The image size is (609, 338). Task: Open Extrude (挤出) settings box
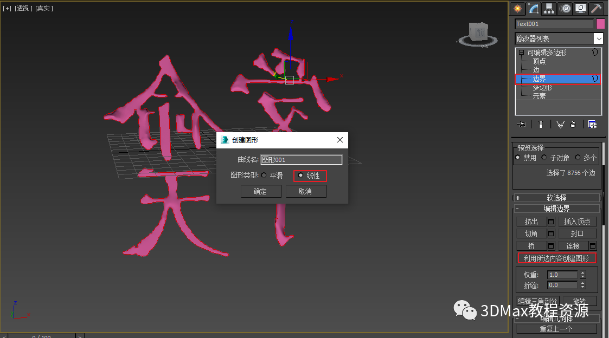click(x=551, y=222)
